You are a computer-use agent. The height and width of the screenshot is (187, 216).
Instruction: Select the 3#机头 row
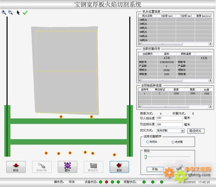point(175,28)
